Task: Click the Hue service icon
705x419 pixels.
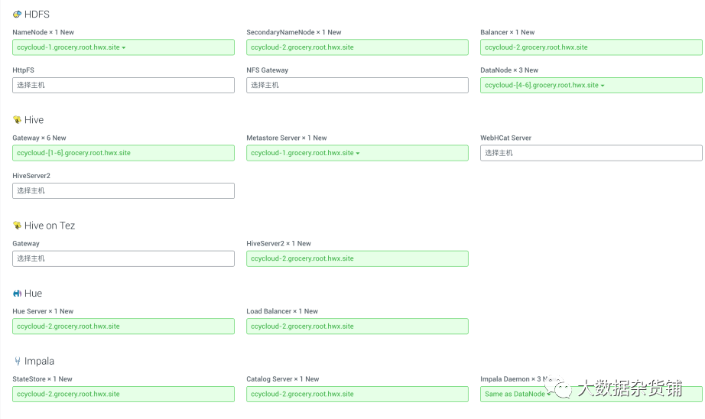Action: (x=17, y=294)
